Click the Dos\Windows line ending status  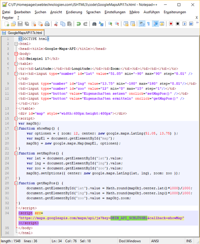pos(130,241)
